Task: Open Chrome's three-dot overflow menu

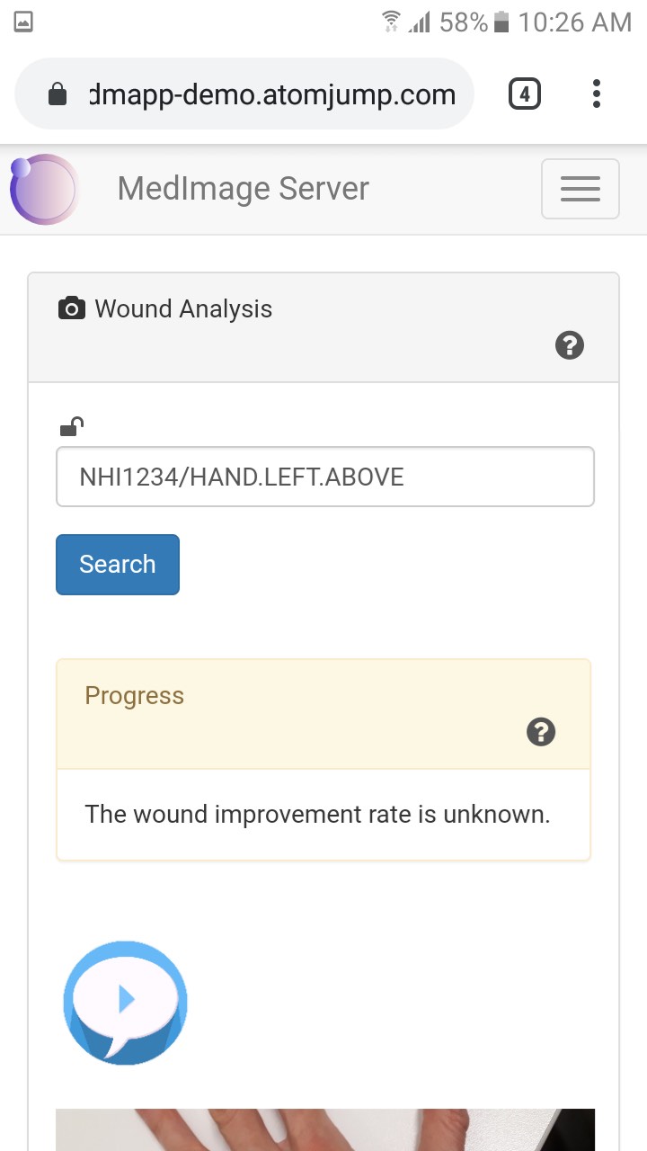Action: [597, 94]
